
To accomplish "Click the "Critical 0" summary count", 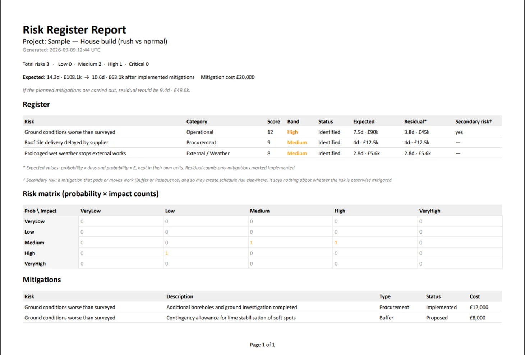I will (139, 64).
